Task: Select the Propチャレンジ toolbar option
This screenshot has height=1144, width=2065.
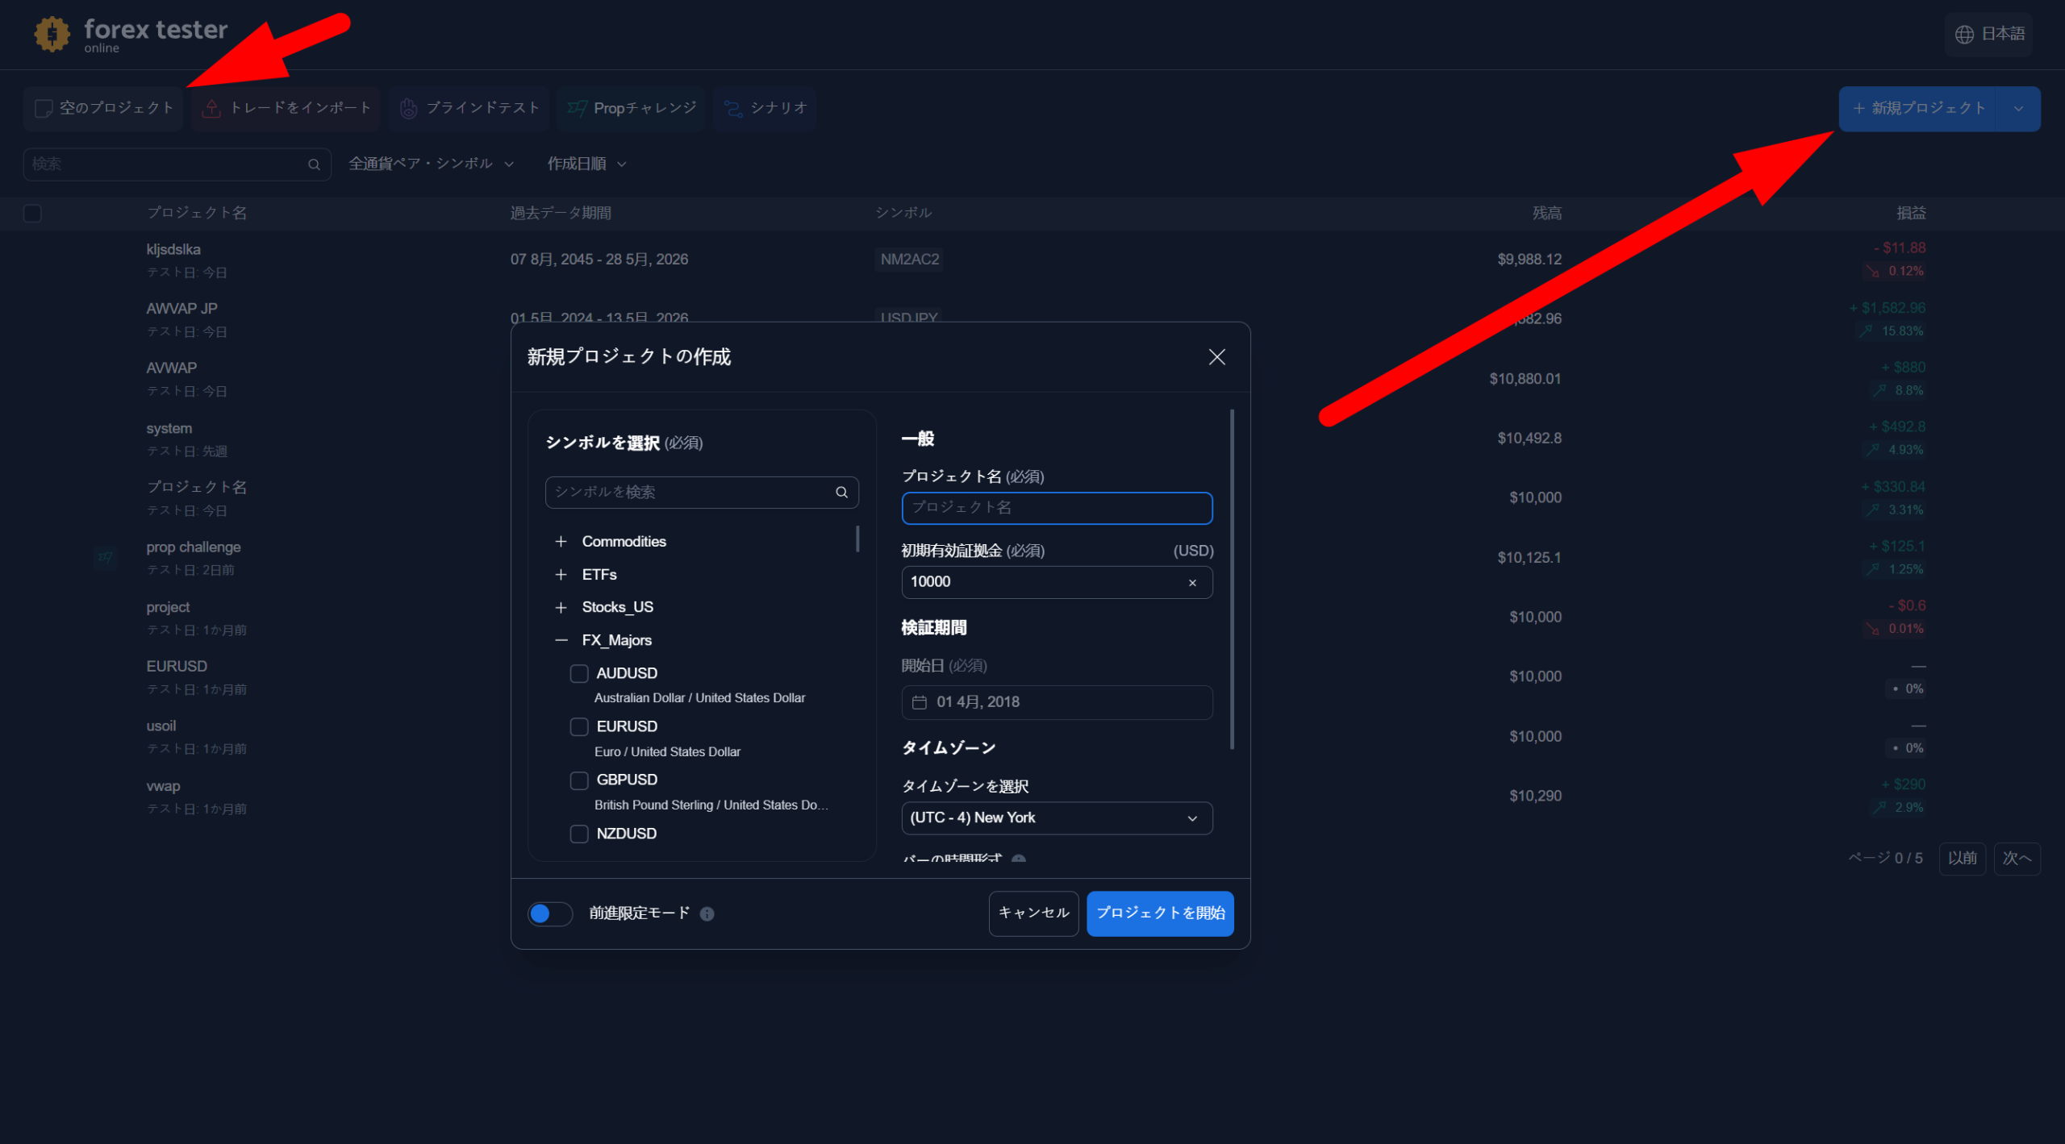Action: 631,108
